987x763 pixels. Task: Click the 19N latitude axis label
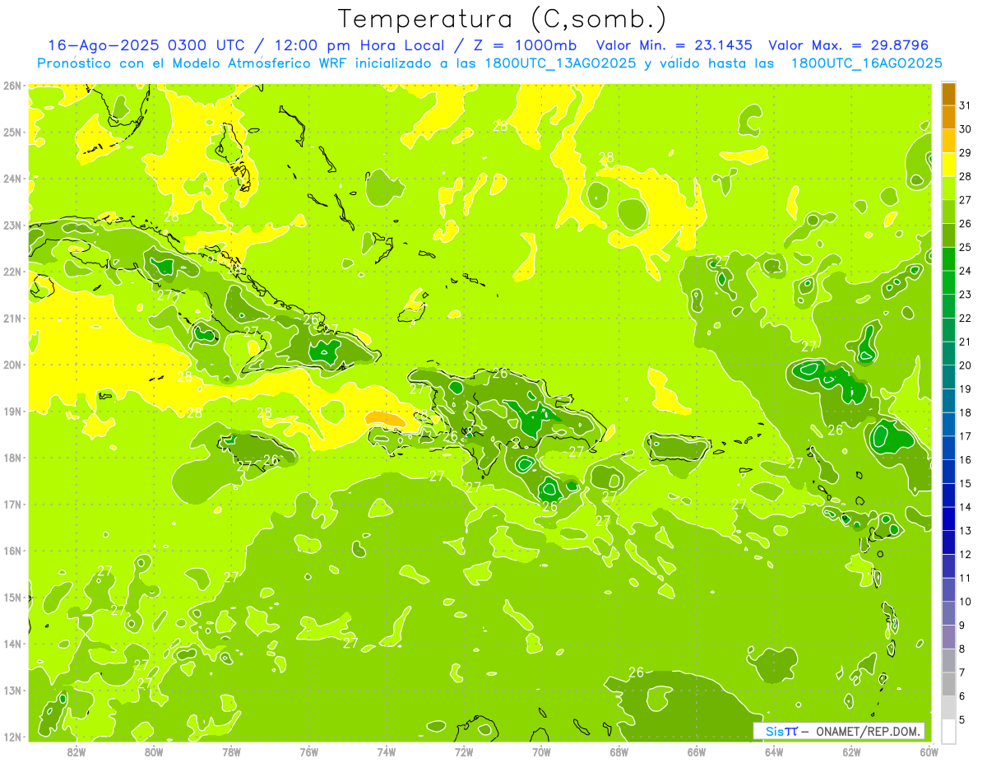[12, 411]
